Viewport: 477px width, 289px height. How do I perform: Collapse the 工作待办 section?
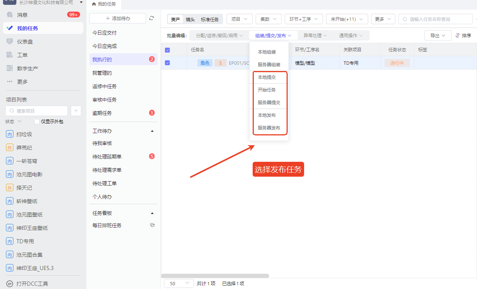(152, 131)
